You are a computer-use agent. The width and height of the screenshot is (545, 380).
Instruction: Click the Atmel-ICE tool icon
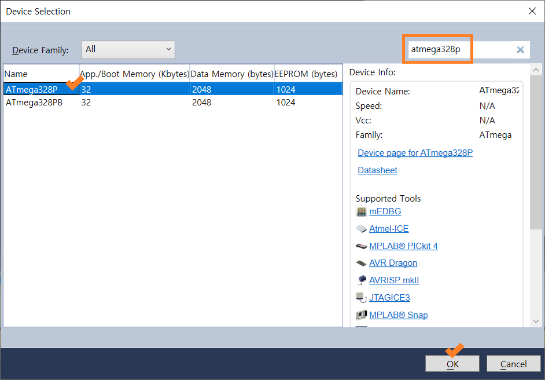pos(362,229)
